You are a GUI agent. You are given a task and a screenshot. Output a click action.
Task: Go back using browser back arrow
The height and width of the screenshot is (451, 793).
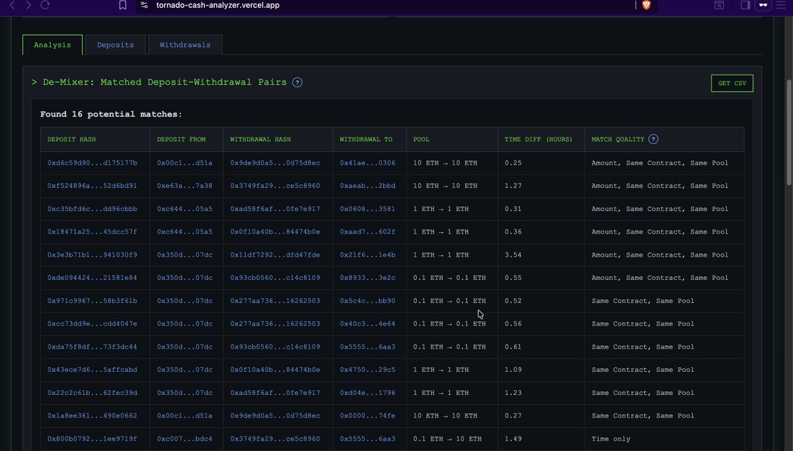point(12,5)
